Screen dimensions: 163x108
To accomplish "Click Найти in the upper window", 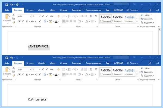I will pos(145,15).
